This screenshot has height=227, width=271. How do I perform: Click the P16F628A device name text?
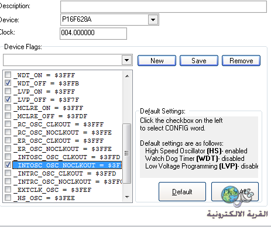77,19
